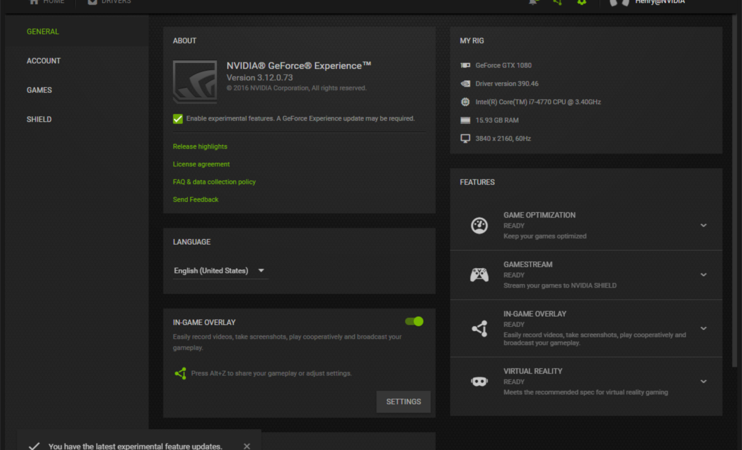The width and height of the screenshot is (742, 450).
Task: Open the Account settings tab
Action: tap(44, 61)
